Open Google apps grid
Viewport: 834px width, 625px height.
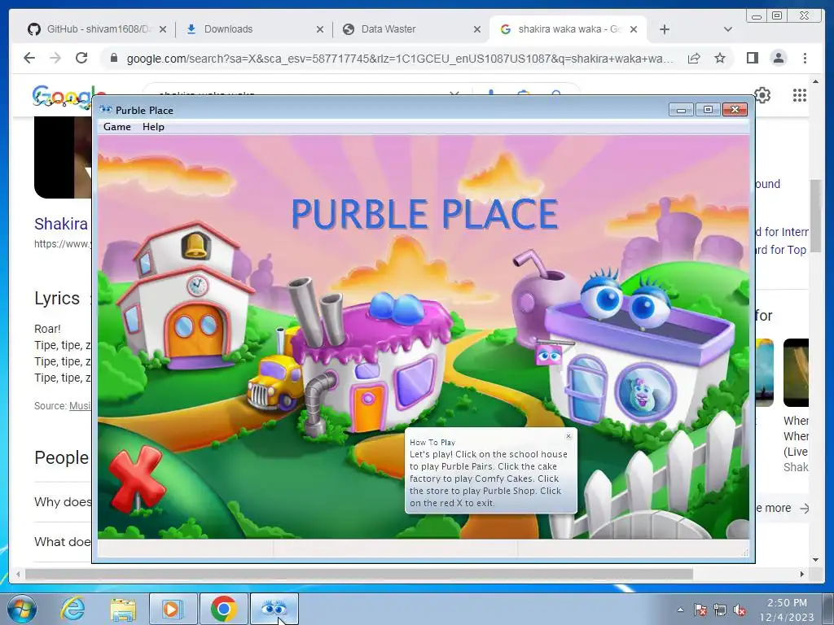tap(800, 95)
